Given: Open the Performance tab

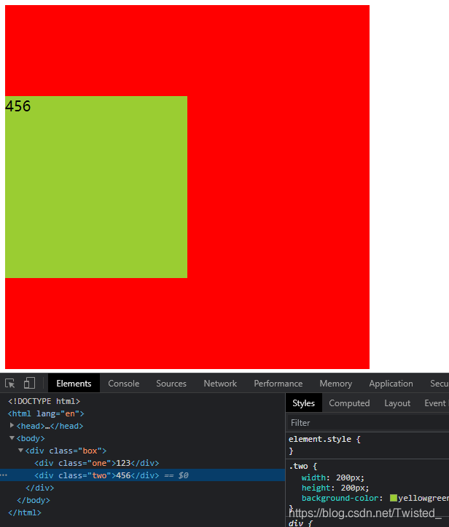Looking at the screenshot, I should point(278,384).
